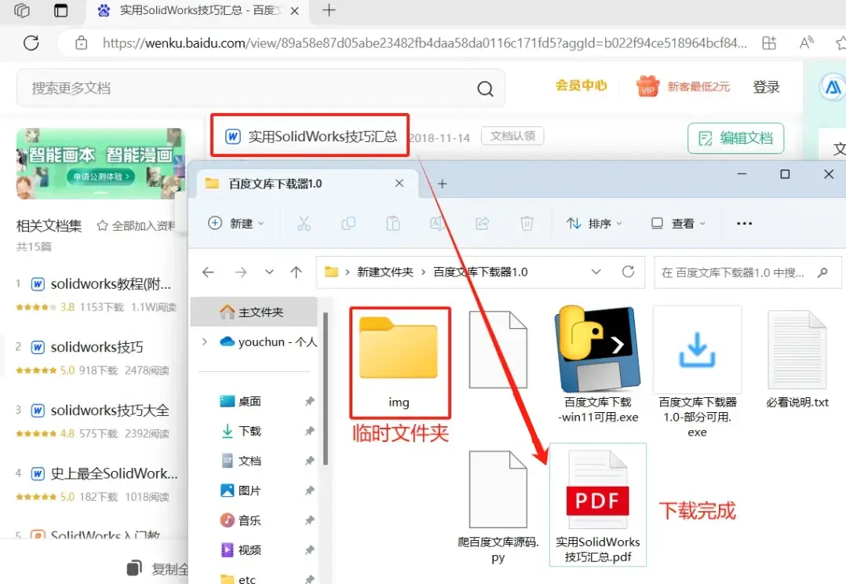Click the Explorer search box
Screen dimensions: 846x584
click(747, 272)
